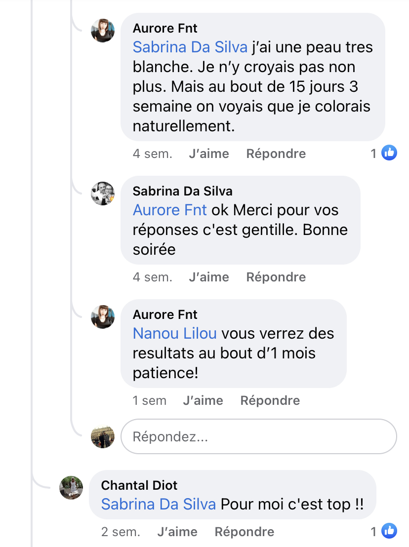Viewport: 409px width, 547px height.
Task: Click Aurore Fnt's avatar beside the Nanou Lilou reply
Action: [x=103, y=317]
